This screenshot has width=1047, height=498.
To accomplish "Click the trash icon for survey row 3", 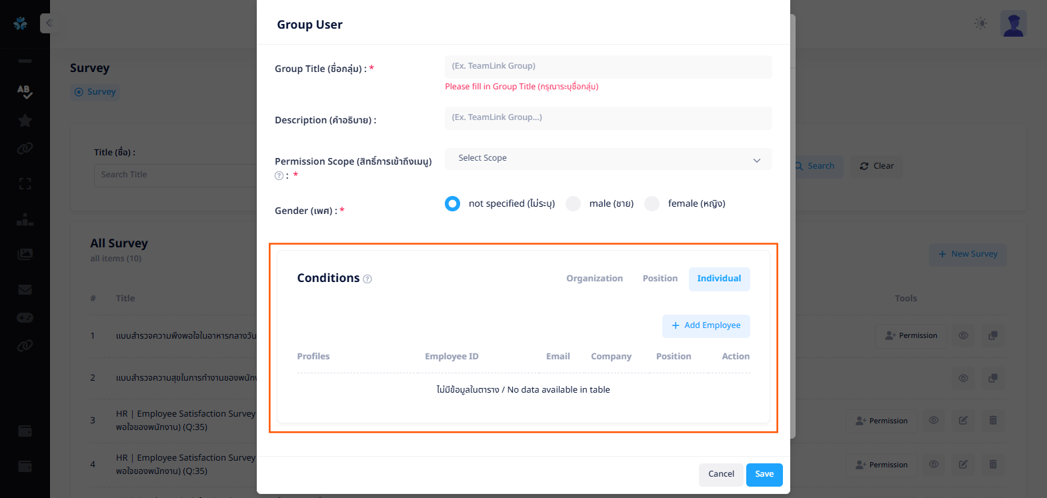I will [x=992, y=421].
